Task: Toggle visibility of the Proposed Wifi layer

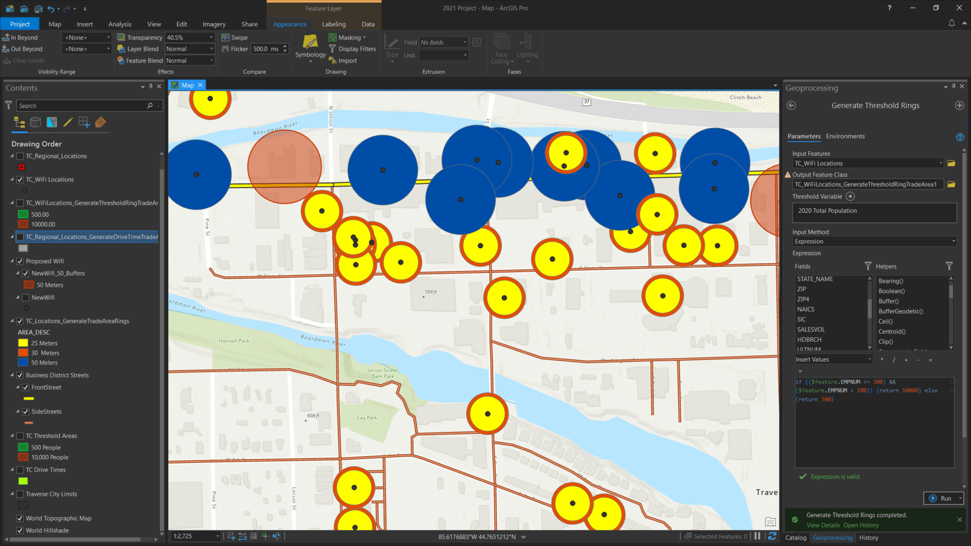Action: point(20,261)
